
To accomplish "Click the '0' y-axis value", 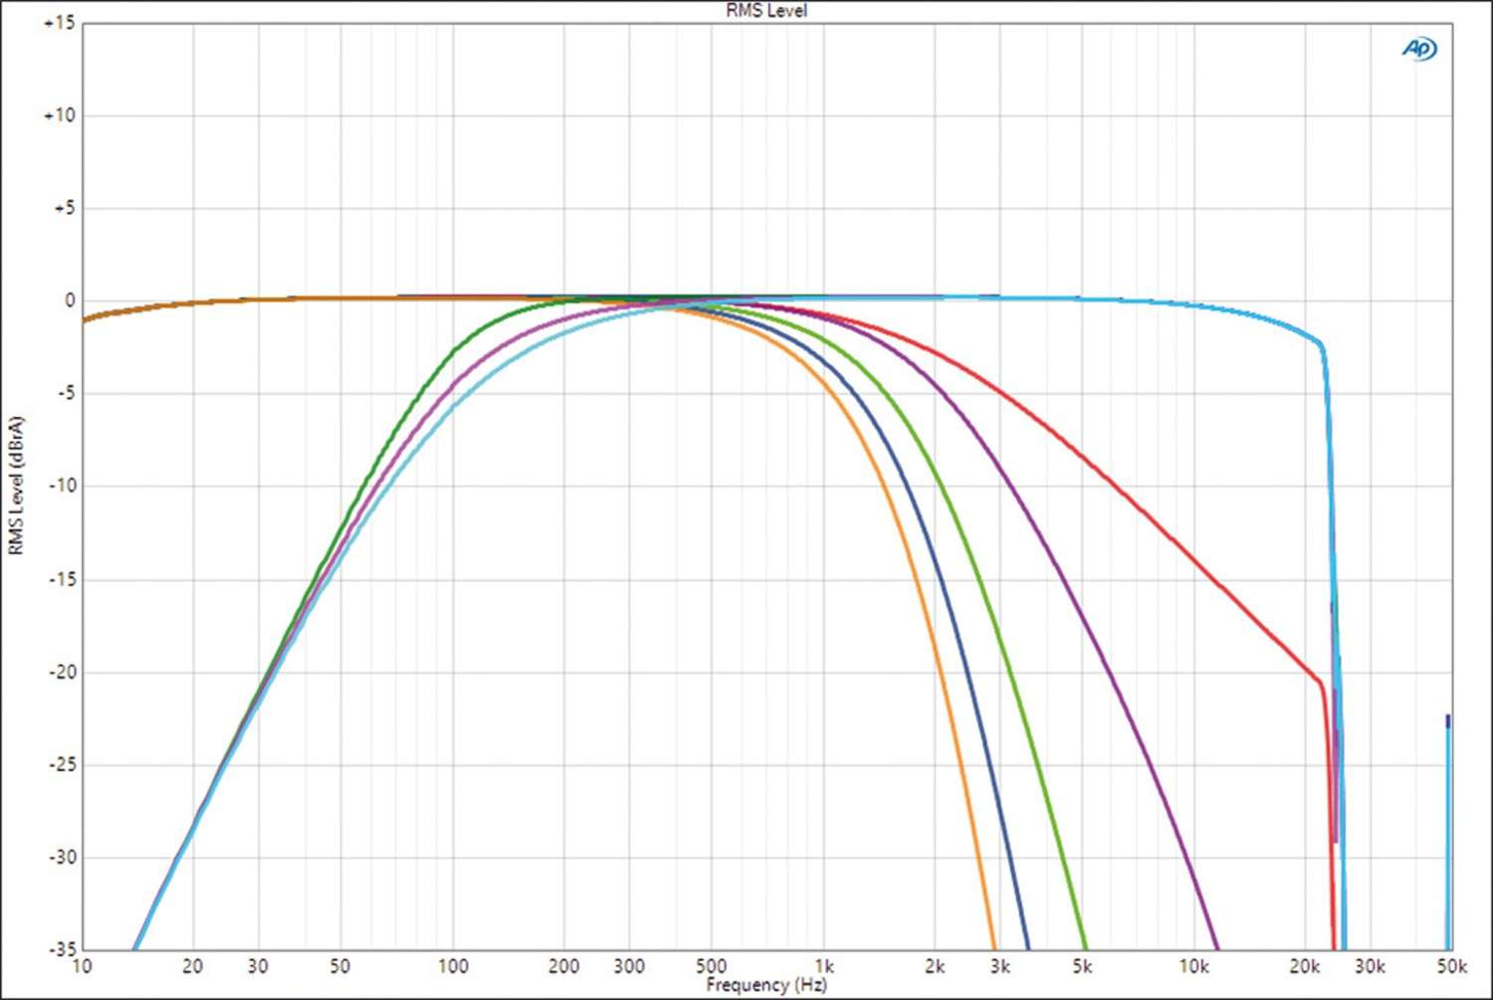I will (70, 300).
